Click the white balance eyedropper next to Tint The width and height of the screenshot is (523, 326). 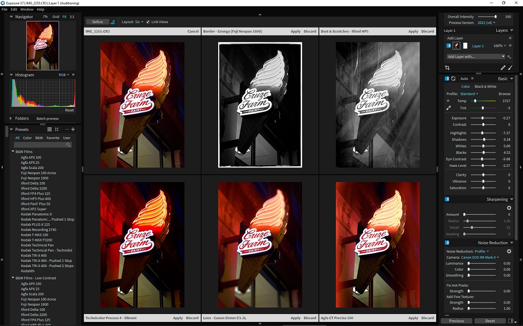(449, 108)
